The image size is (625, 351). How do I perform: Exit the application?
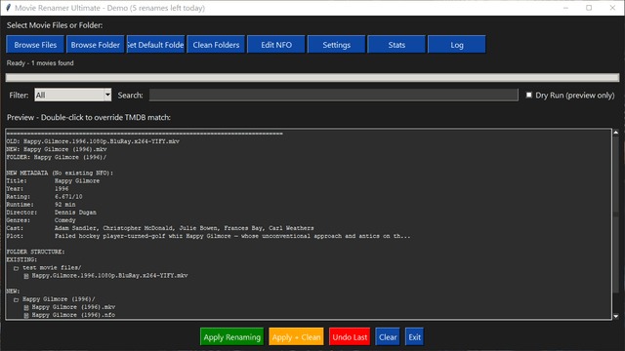pos(414,336)
